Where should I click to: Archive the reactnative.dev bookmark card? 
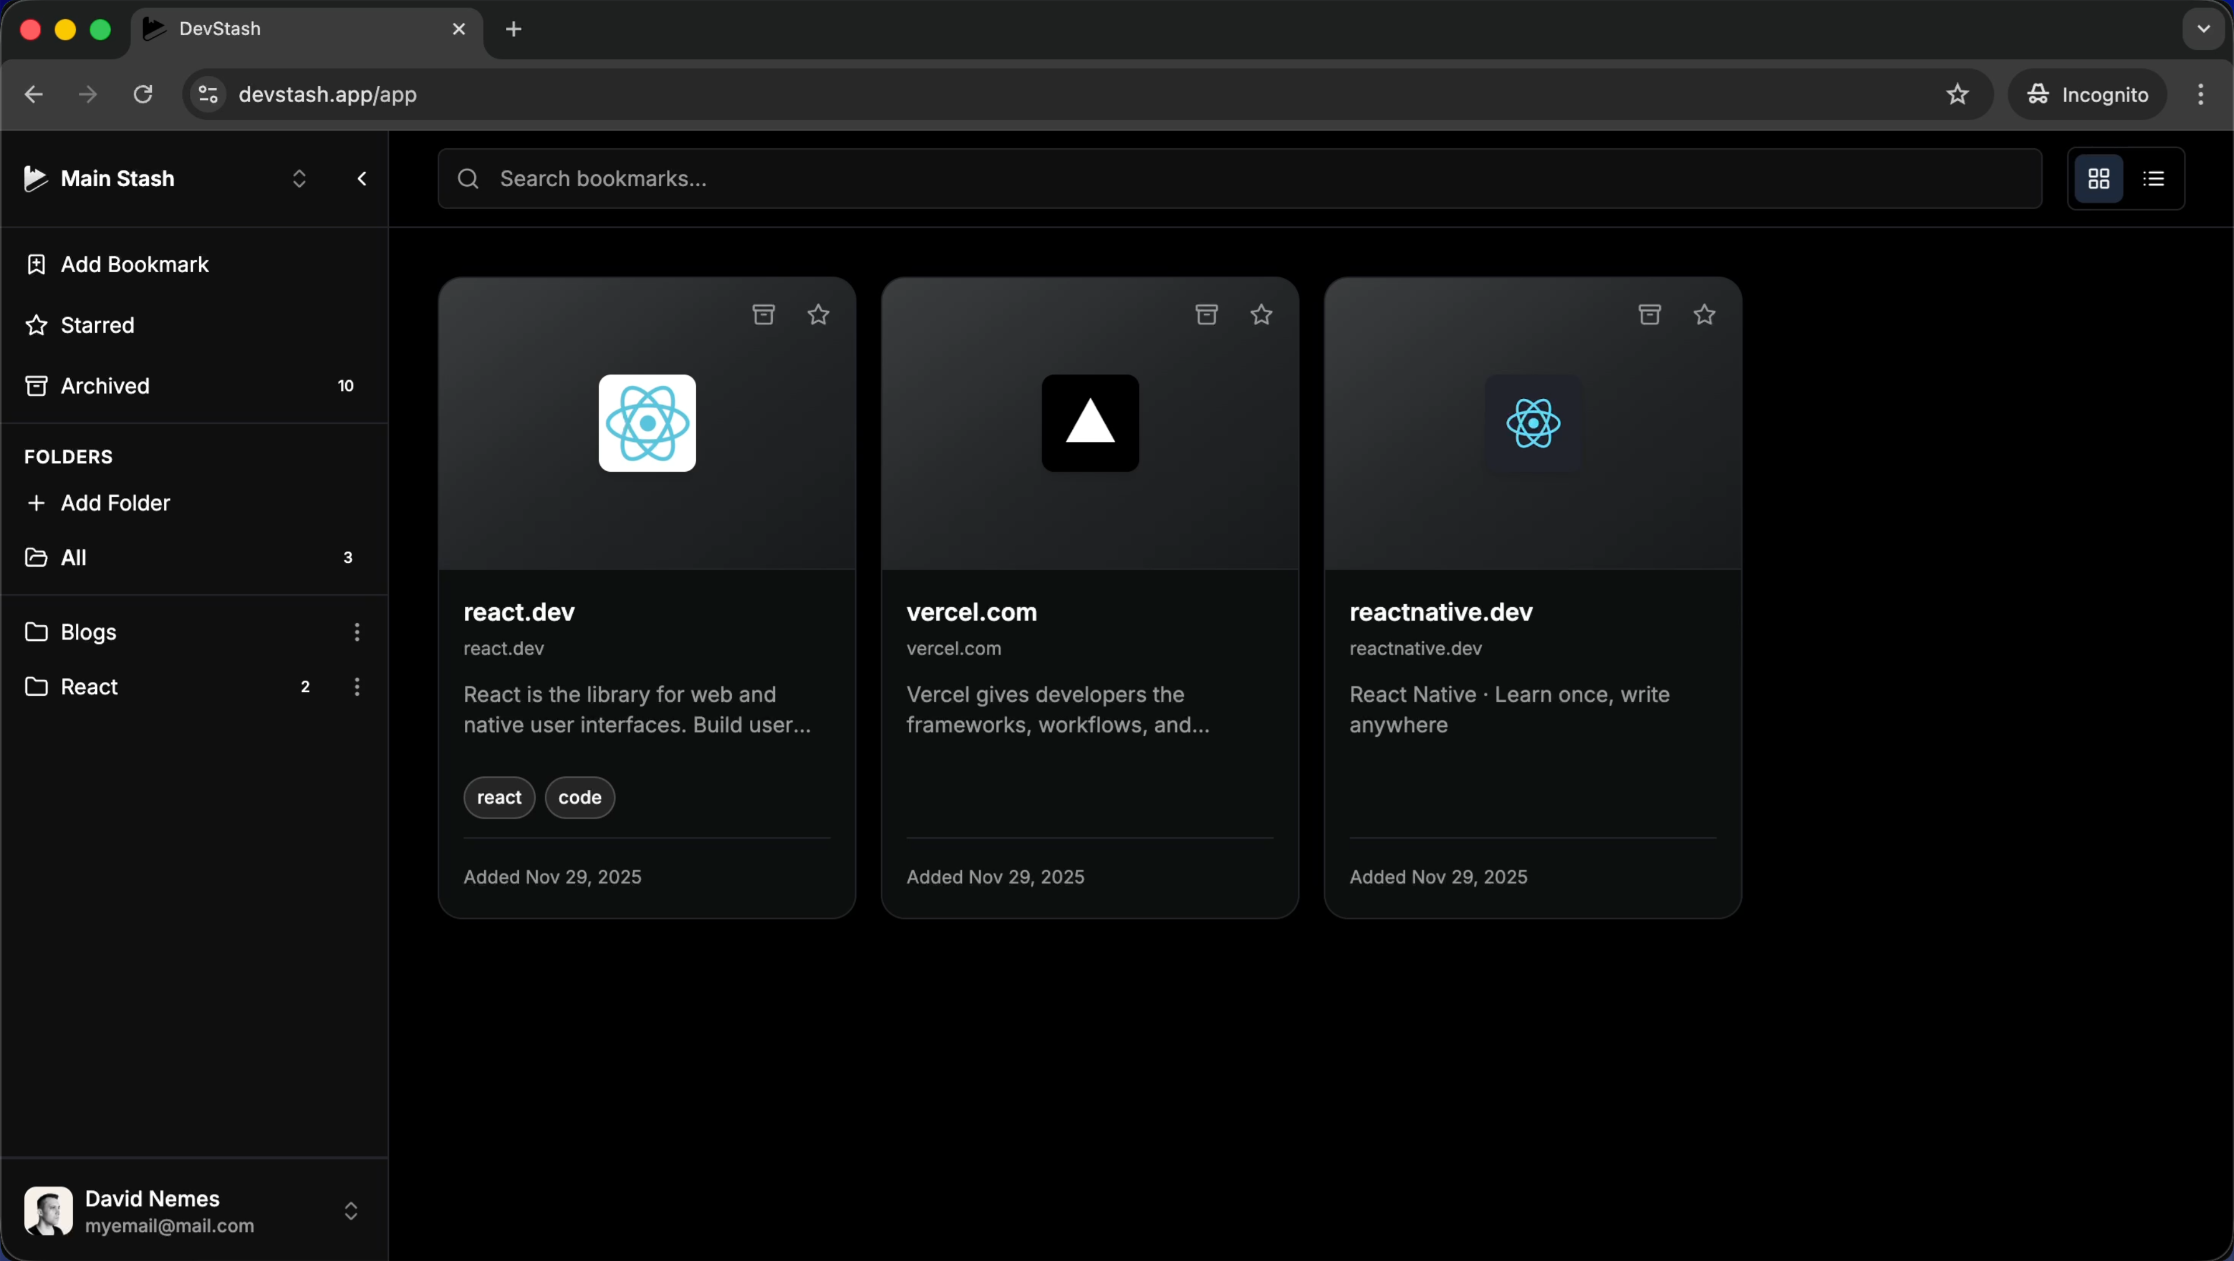click(1649, 315)
